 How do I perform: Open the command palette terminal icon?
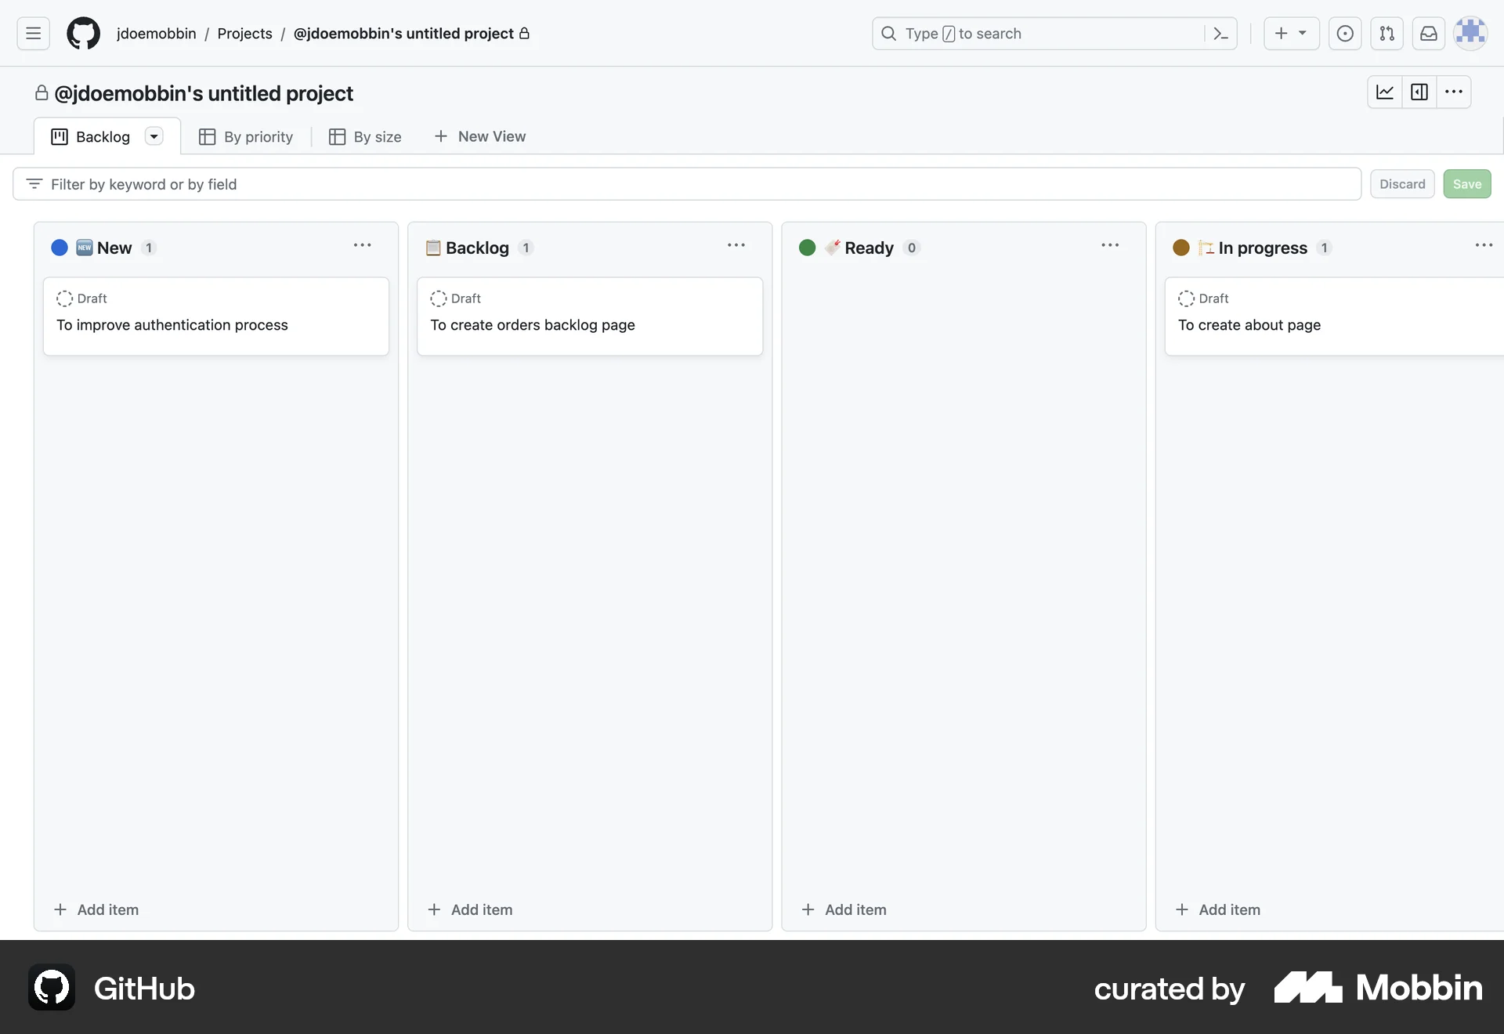pos(1220,34)
